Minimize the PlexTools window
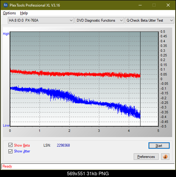This screenshot has width=176, height=177. coord(140,5)
